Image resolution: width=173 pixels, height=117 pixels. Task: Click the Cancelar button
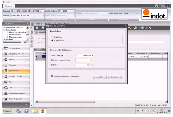click(x=115, y=77)
